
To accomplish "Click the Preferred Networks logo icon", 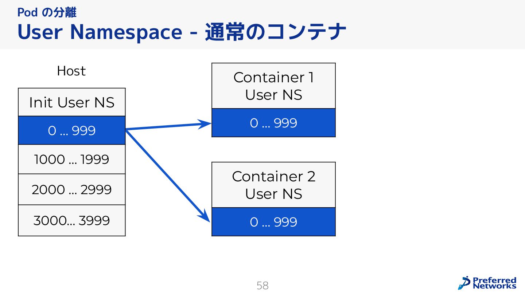I will (x=464, y=283).
